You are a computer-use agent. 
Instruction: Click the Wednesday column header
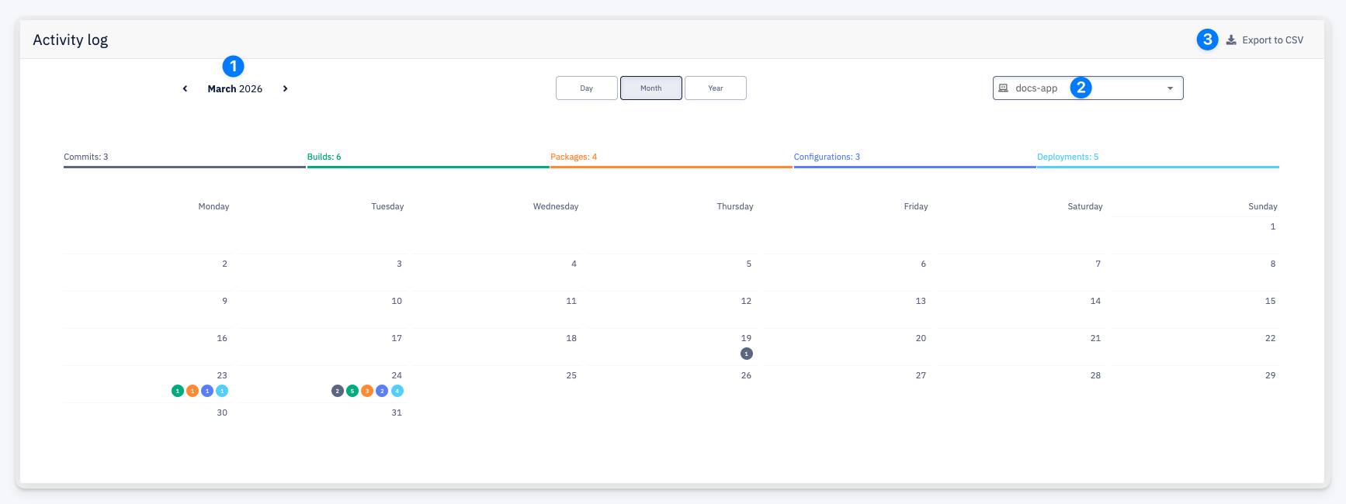pos(556,206)
